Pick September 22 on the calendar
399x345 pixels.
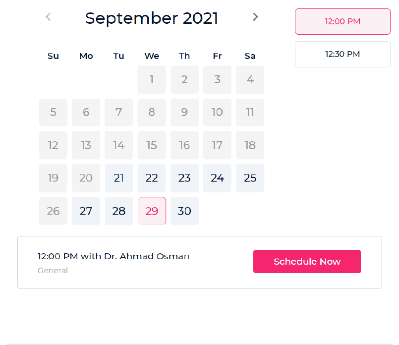pos(152,178)
